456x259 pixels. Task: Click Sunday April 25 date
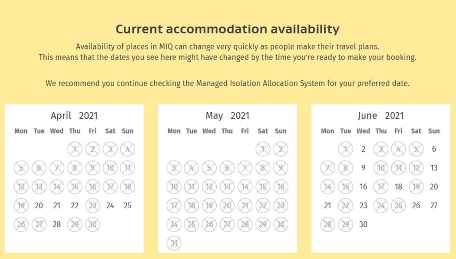(x=127, y=206)
